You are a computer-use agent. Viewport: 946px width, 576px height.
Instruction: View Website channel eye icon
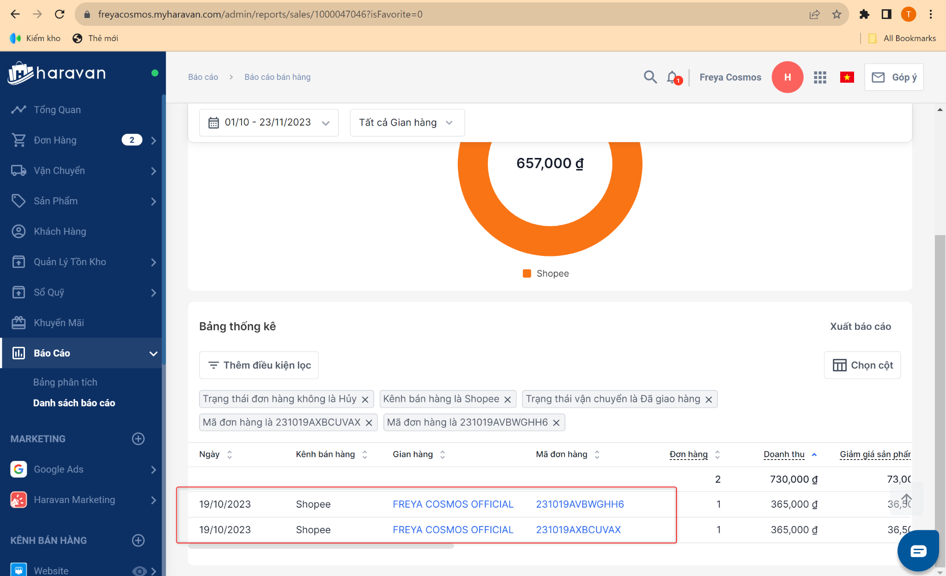(139, 571)
